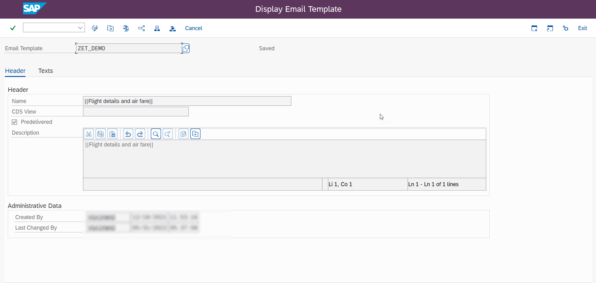
Task: Uncheck Predelivered under the Header section
Action: point(14,122)
